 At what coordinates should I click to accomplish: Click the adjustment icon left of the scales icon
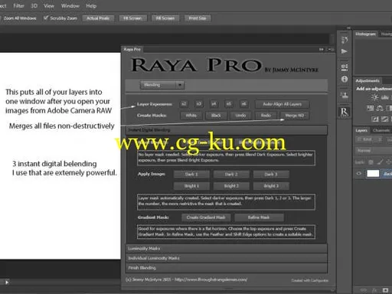(370, 108)
